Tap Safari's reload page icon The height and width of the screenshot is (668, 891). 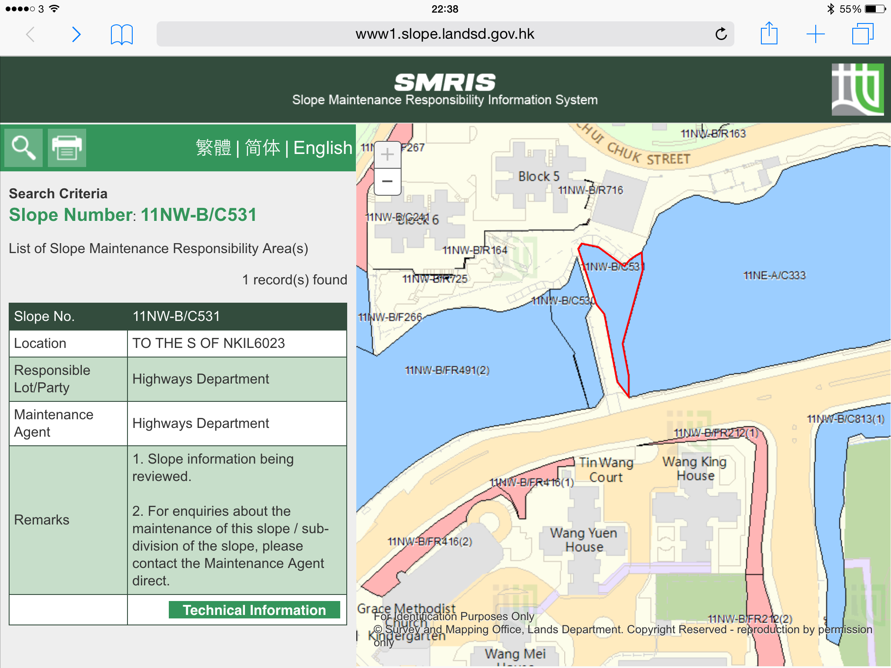click(721, 34)
